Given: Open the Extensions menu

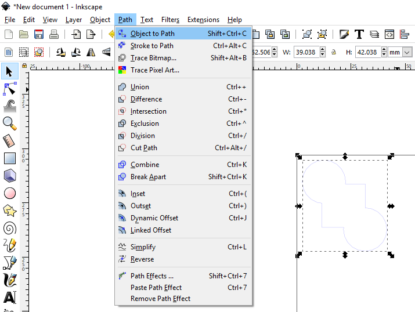Looking at the screenshot, I should click(x=203, y=20).
